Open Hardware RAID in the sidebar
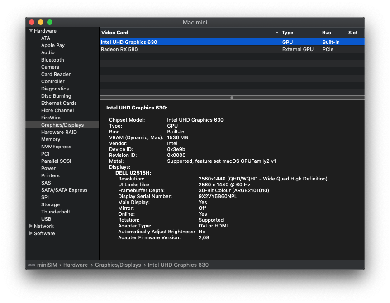 click(59, 132)
